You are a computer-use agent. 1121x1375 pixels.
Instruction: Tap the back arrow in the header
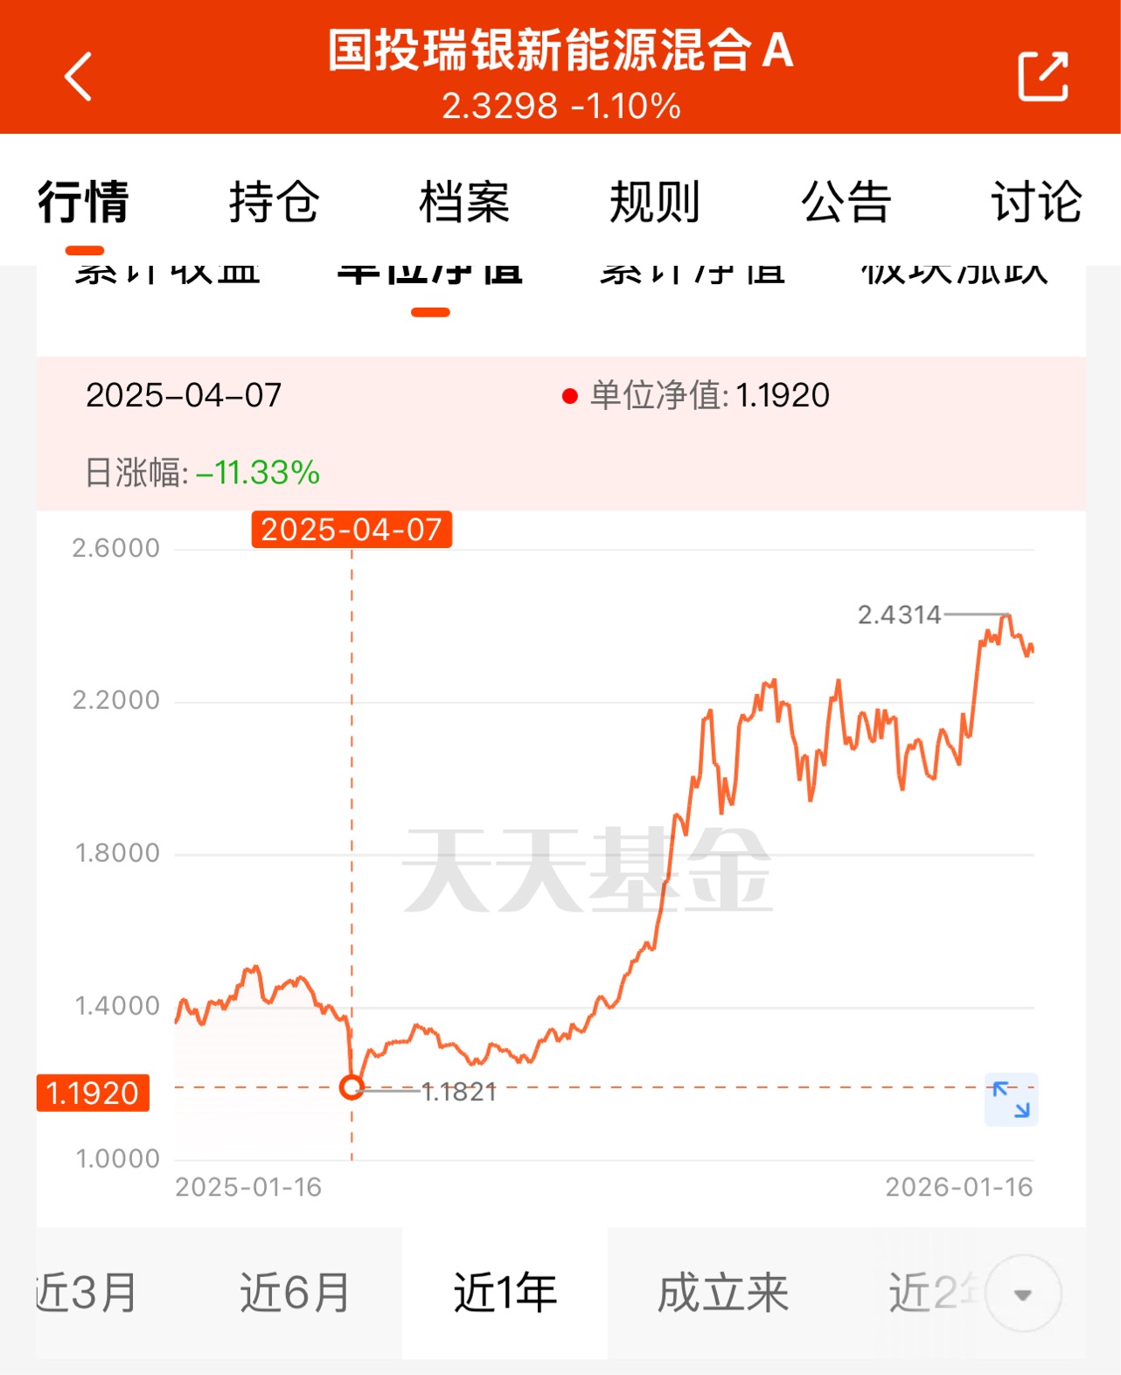79,77
